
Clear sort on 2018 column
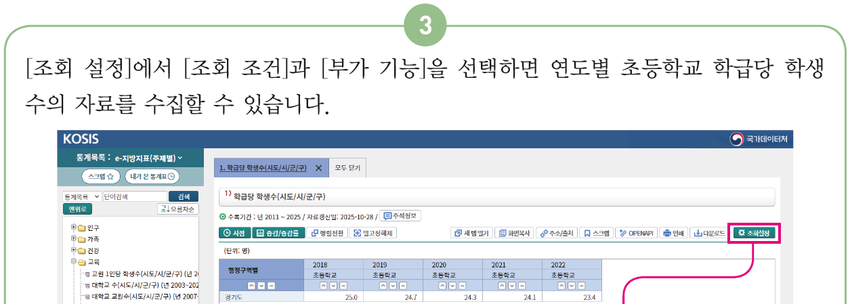pyautogui.click(x=343, y=286)
